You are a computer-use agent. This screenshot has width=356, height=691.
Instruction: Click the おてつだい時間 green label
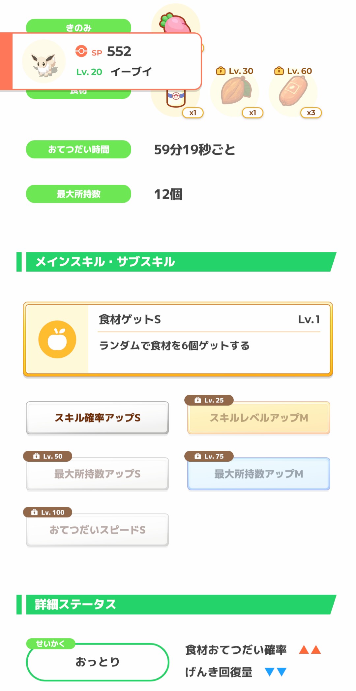tap(78, 149)
